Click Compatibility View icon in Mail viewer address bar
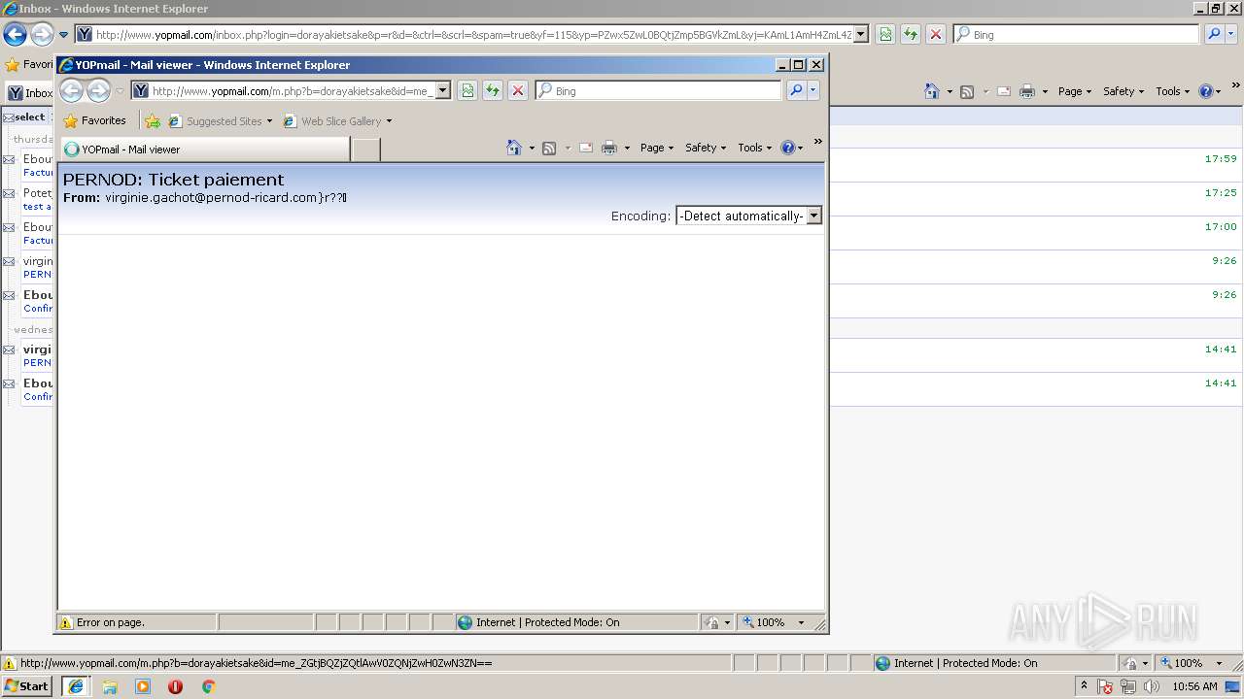The width and height of the screenshot is (1244, 699). [x=467, y=90]
